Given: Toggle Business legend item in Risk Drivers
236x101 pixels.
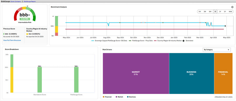Looking at the screenshot, I should coord(131,97).
